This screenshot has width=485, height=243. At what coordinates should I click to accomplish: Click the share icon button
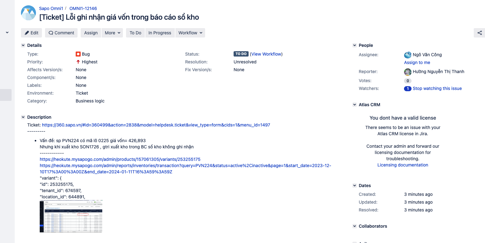click(479, 33)
